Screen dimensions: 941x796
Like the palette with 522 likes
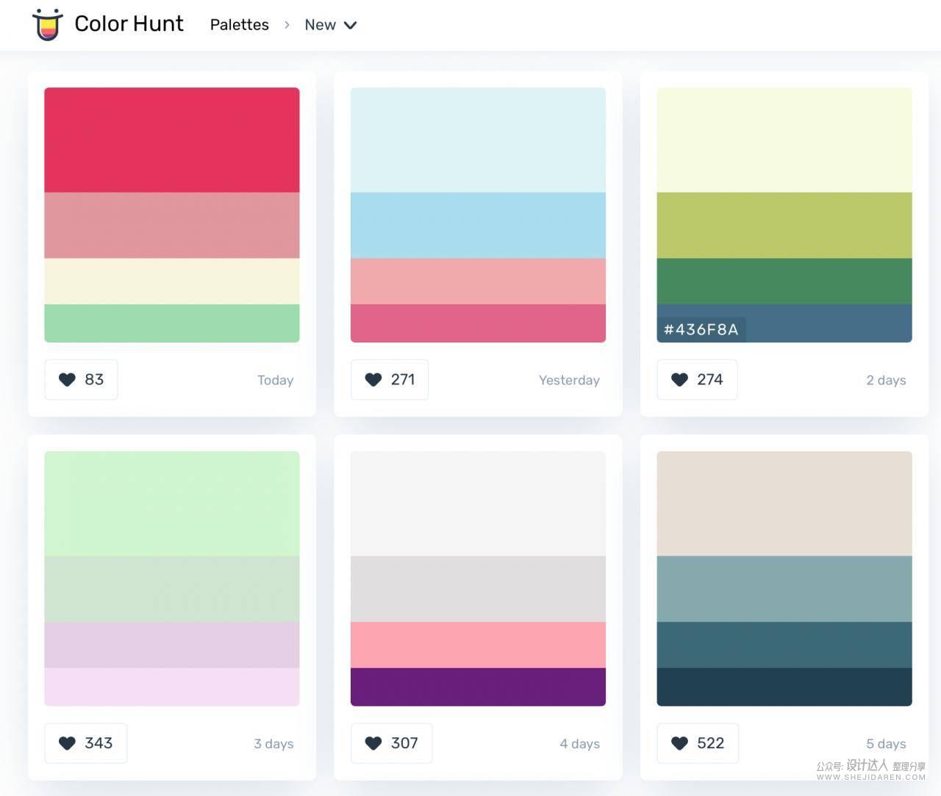(698, 743)
